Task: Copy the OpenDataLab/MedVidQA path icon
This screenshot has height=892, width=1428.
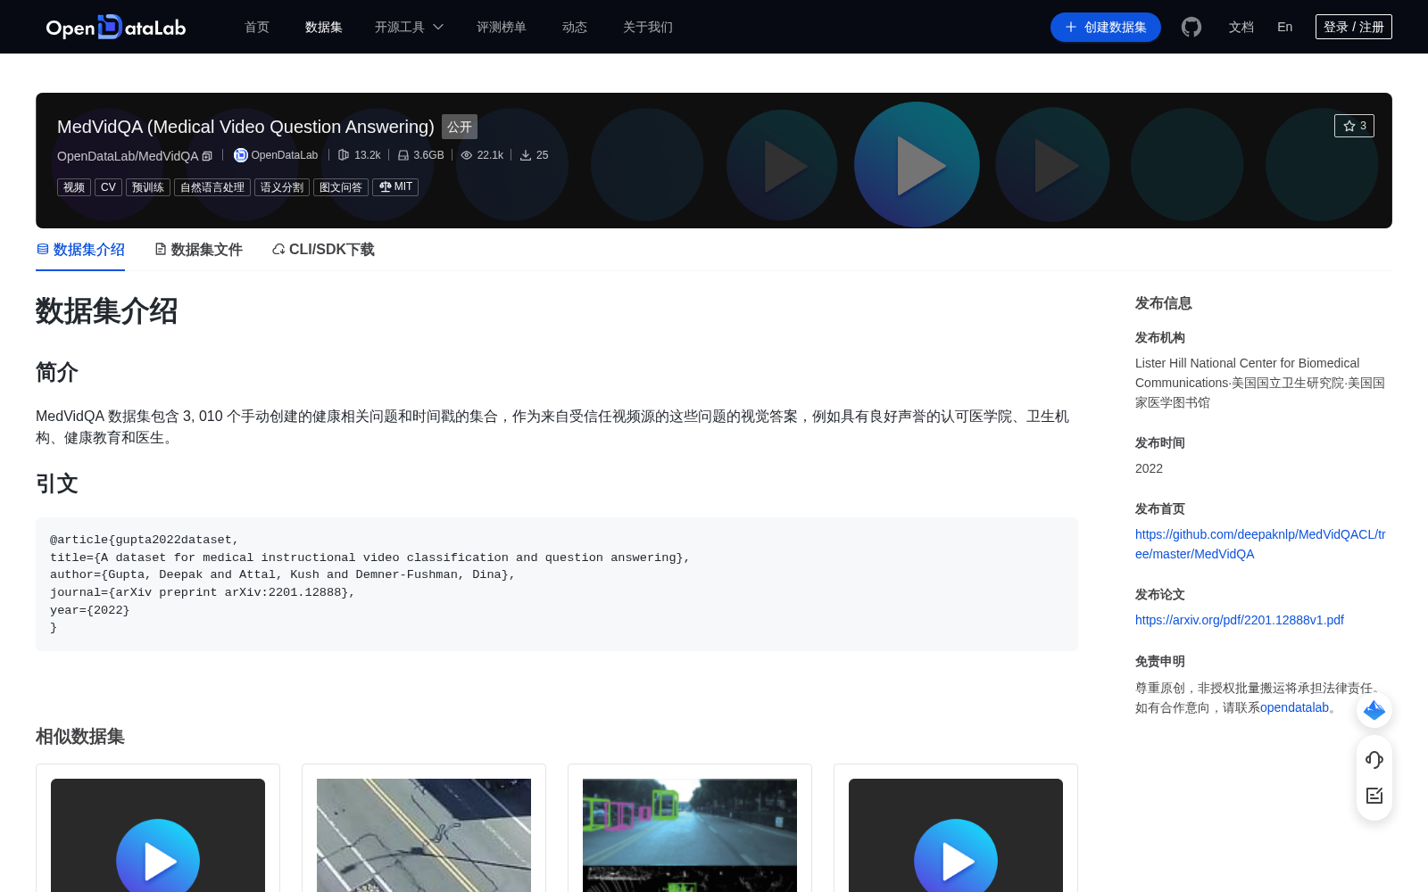Action: 207,156
